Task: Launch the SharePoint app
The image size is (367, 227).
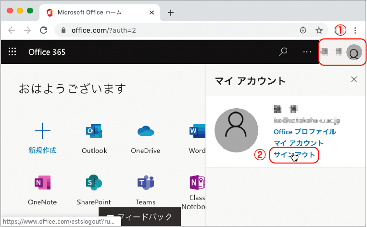Action: [94, 183]
